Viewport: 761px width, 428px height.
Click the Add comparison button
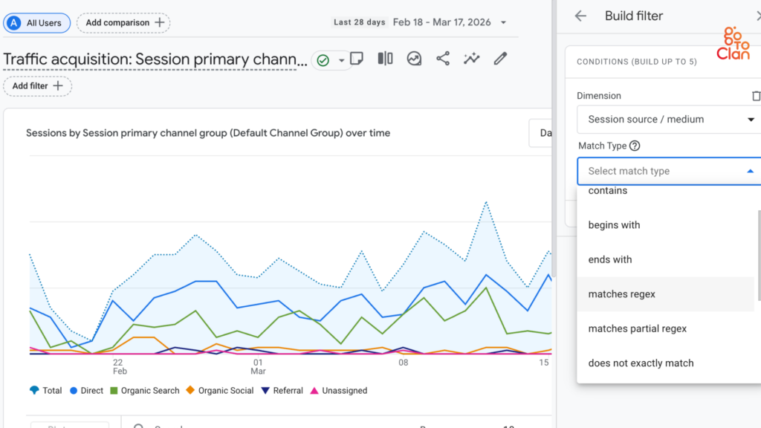123,23
